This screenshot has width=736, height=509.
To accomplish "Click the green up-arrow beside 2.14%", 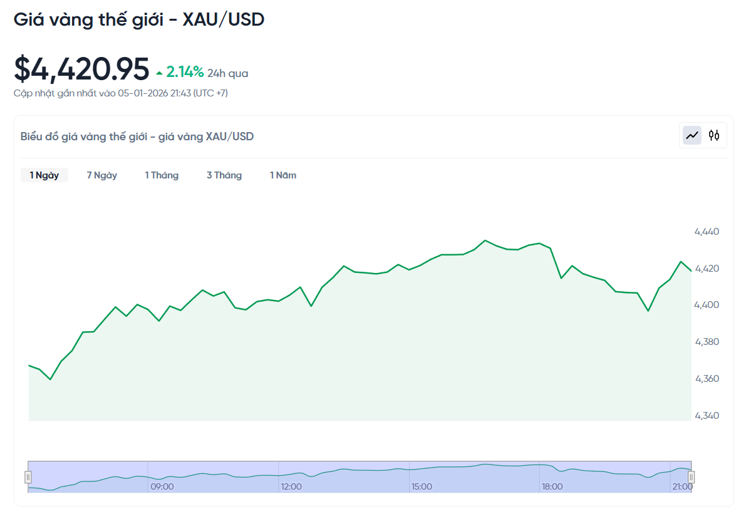I will (x=160, y=73).
